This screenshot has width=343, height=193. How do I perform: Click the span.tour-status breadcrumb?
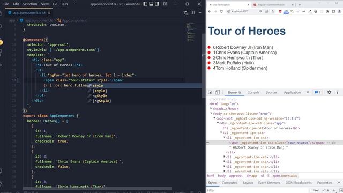click(285, 176)
